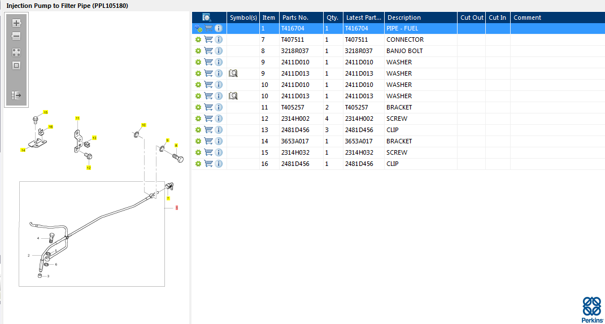Screen dimensions: 605x324
Task: Add T407511 CONNECTOR to shopping cart
Action: pos(208,40)
